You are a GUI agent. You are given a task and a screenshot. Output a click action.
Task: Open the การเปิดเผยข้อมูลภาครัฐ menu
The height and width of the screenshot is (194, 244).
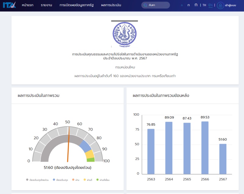[x=77, y=5]
